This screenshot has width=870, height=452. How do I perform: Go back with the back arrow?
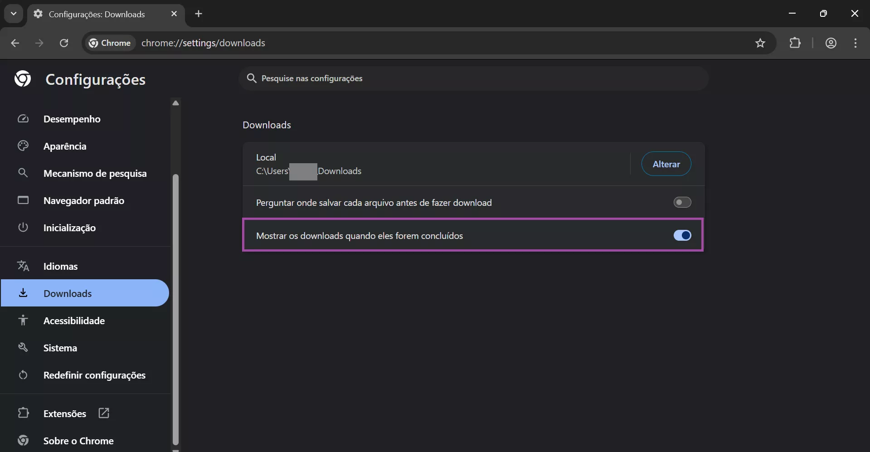click(15, 43)
